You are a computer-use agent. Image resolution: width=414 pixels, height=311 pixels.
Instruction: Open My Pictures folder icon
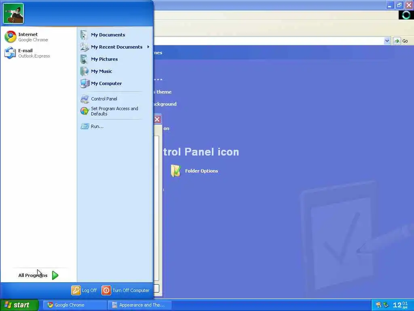[x=84, y=59]
